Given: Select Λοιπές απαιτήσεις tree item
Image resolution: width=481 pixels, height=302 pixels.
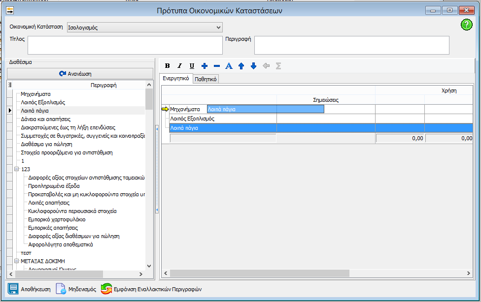Looking at the screenshot, I should click(49, 203).
